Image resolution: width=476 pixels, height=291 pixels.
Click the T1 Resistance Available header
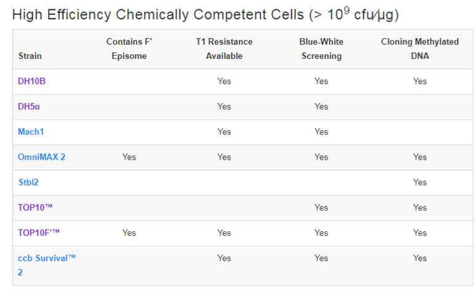pyautogui.click(x=224, y=49)
